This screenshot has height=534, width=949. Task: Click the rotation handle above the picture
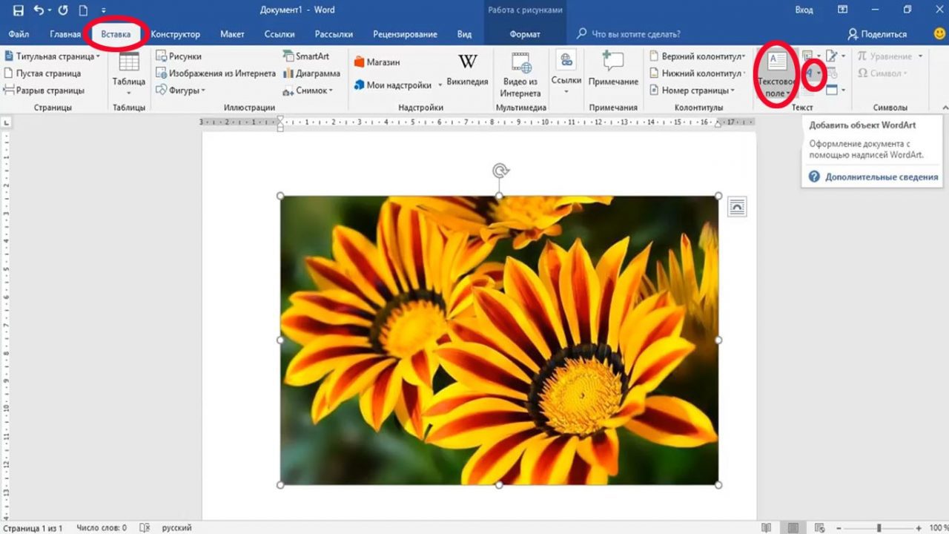pyautogui.click(x=500, y=171)
